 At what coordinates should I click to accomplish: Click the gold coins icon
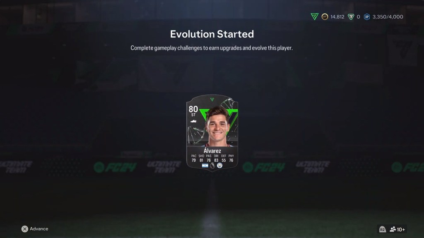tap(325, 17)
